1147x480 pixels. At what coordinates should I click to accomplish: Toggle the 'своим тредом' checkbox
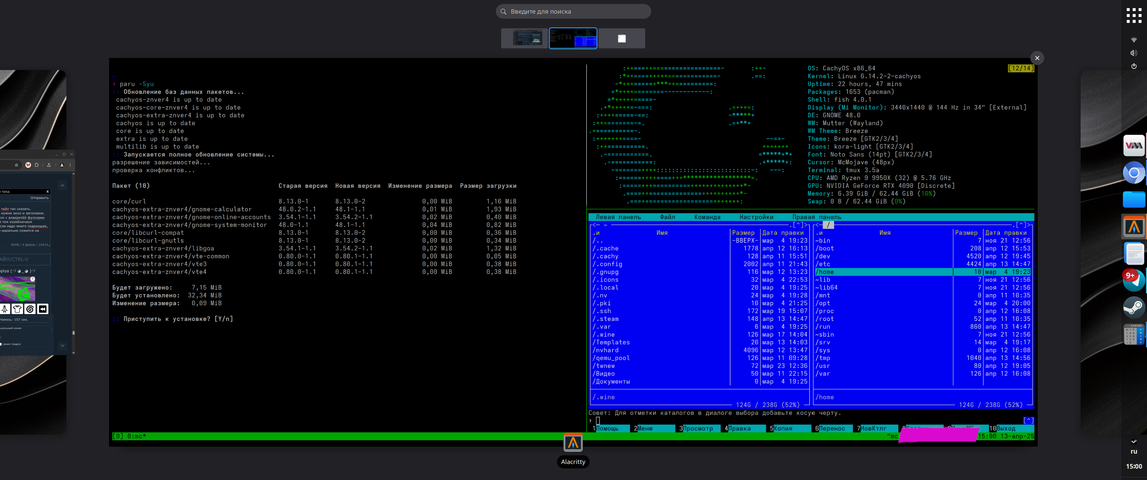click(x=1, y=344)
